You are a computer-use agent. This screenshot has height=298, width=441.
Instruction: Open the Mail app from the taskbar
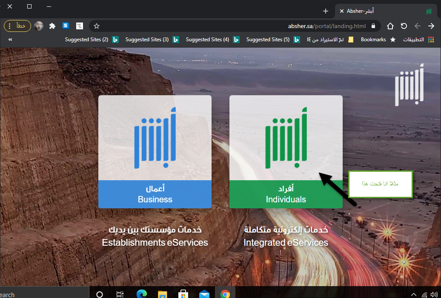204,294
